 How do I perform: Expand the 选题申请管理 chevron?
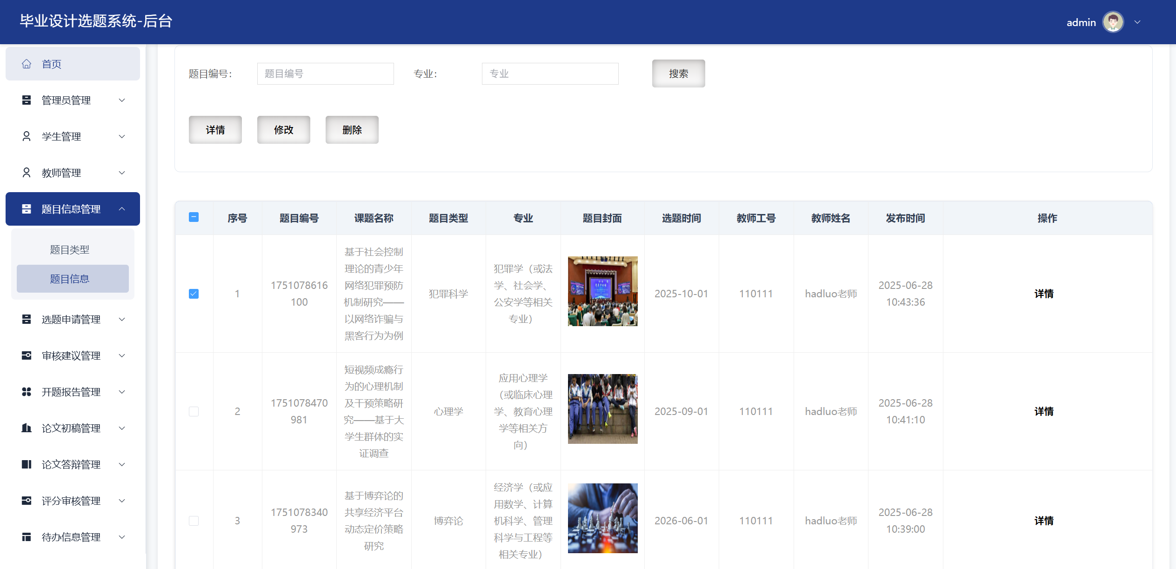click(122, 319)
